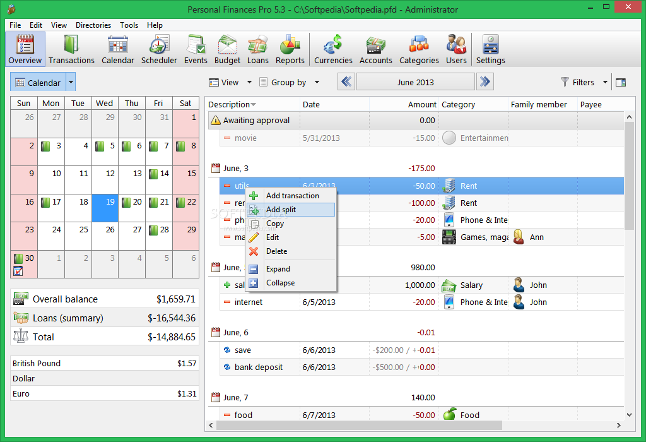Open the Calendar panel dropdown arrow

71,82
